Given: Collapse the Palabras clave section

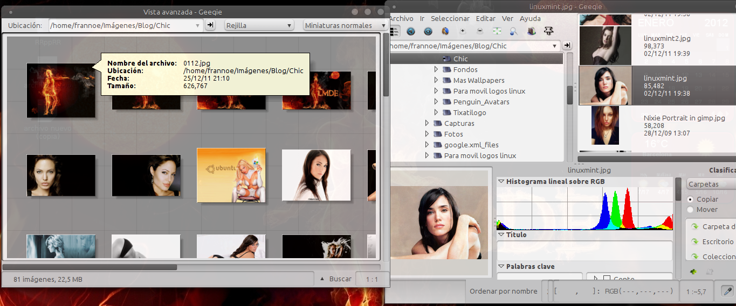Looking at the screenshot, I should coord(501,267).
